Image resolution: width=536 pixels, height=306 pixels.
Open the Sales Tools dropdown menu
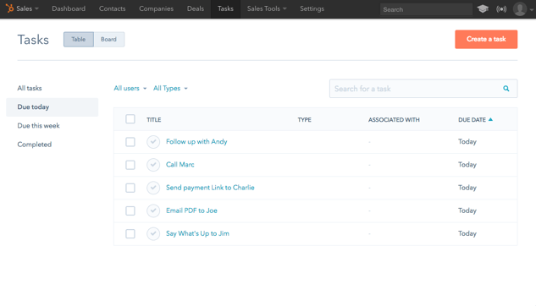point(267,8)
